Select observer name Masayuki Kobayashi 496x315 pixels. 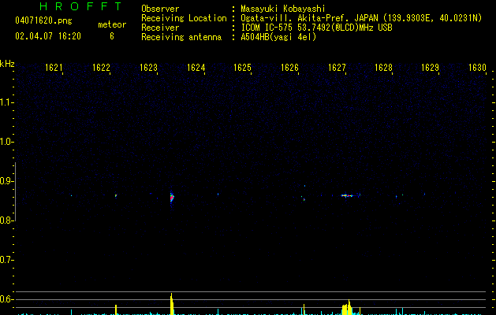tap(283, 9)
